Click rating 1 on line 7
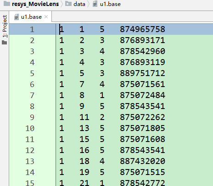 point(102,95)
